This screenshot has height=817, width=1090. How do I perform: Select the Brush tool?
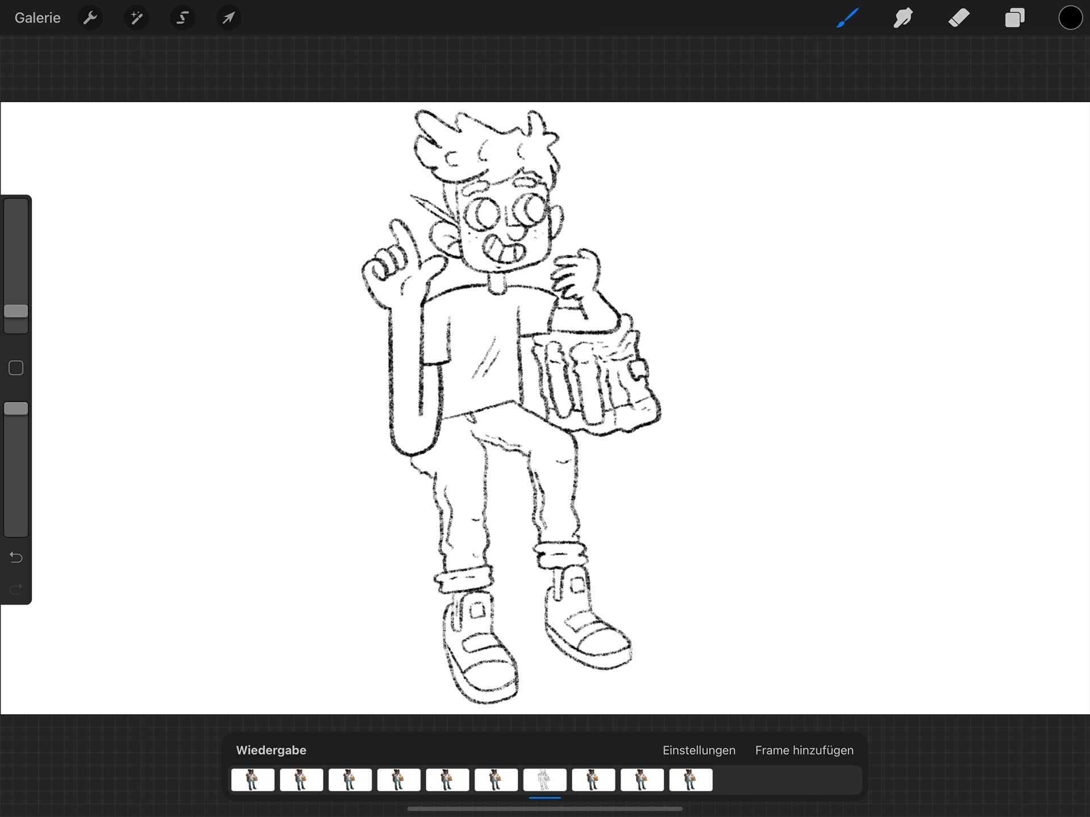tap(847, 18)
